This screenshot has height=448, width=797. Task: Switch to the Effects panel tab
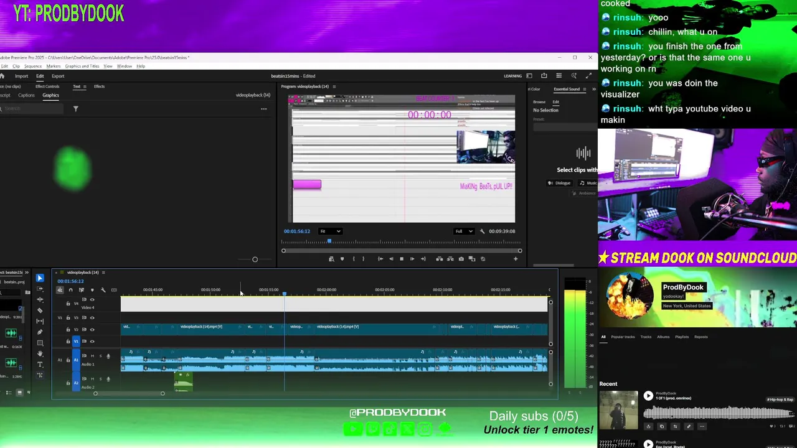pyautogui.click(x=99, y=86)
